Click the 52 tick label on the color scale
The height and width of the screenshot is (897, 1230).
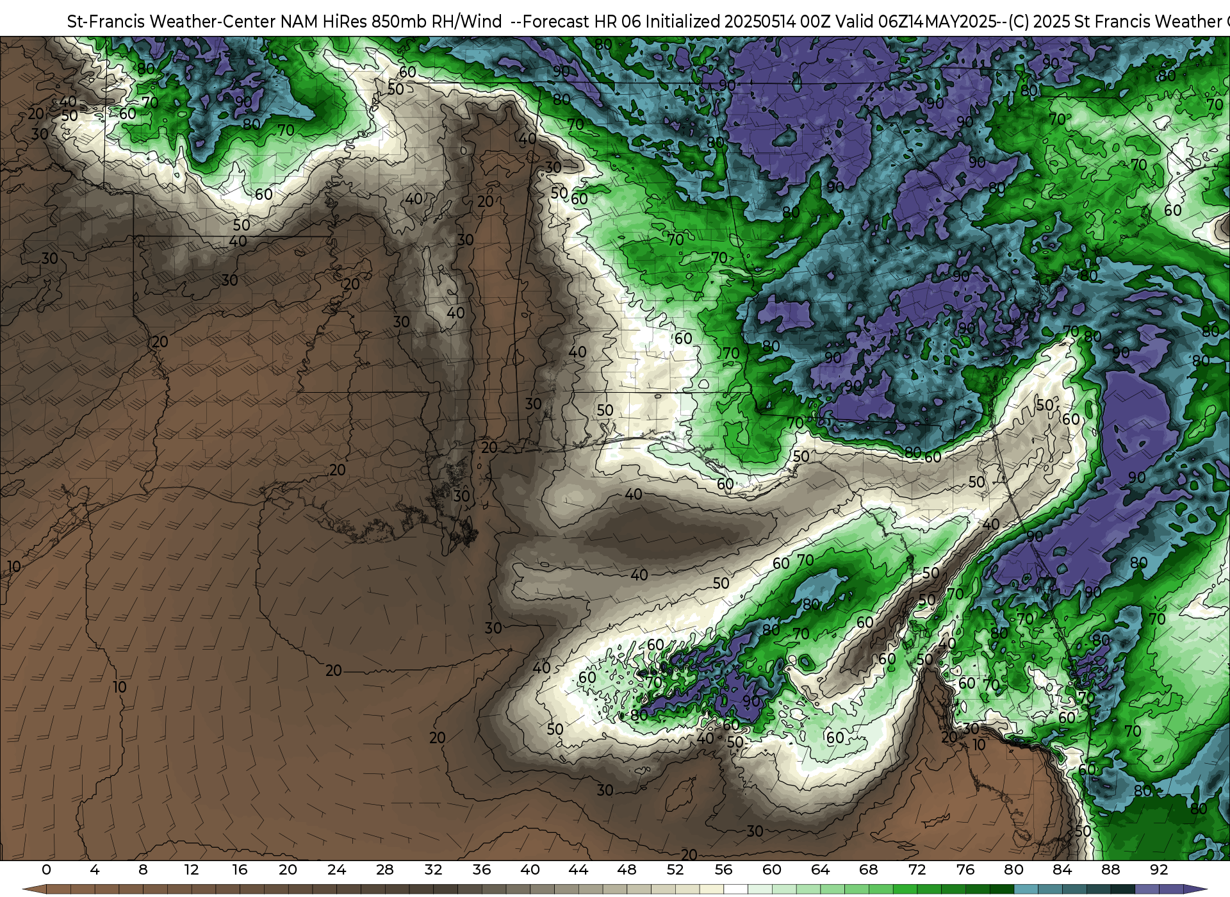point(675,869)
